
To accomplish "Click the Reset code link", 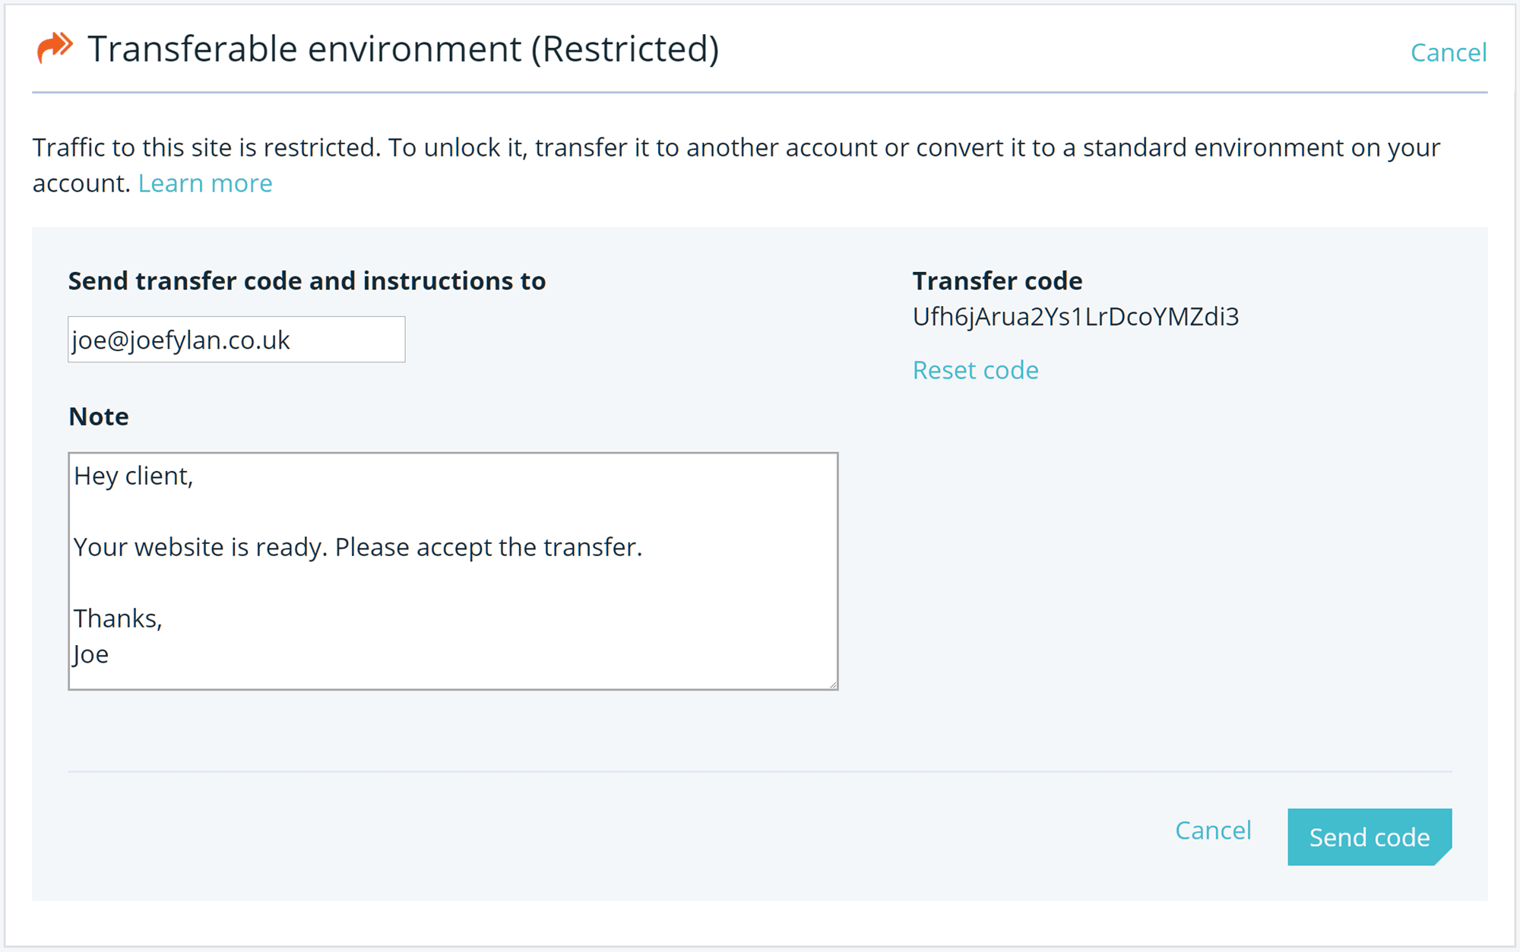I will point(975,370).
